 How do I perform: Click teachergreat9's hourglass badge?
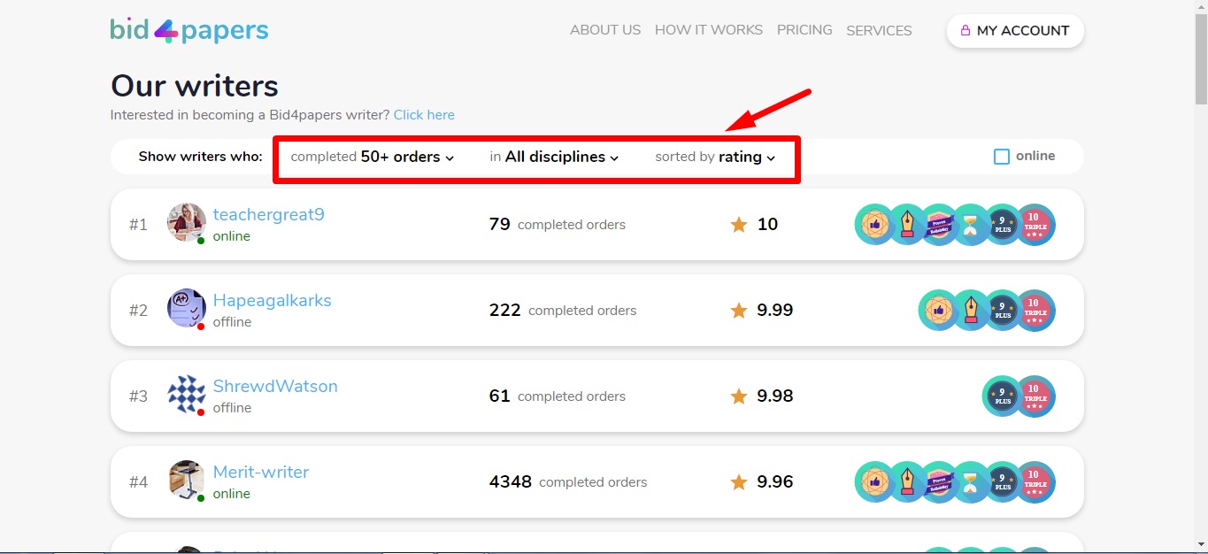[x=971, y=225]
